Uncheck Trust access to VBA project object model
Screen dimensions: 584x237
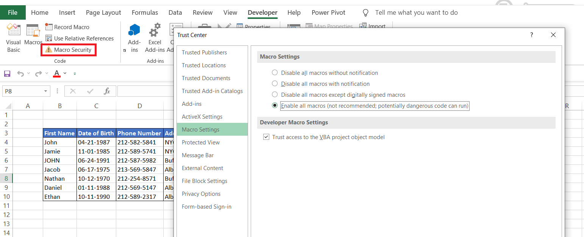pos(266,137)
